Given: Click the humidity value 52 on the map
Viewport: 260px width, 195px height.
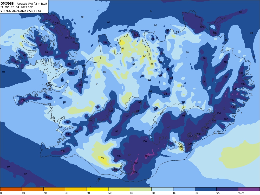Looking at the screenshot, I should click(123, 49).
